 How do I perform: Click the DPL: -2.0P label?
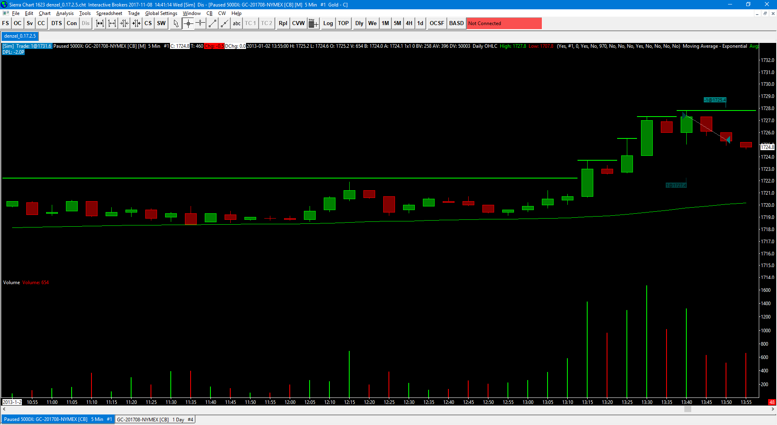point(13,52)
